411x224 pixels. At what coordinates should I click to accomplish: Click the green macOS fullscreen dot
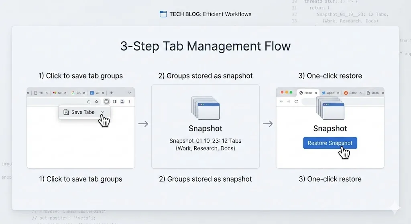(291, 93)
